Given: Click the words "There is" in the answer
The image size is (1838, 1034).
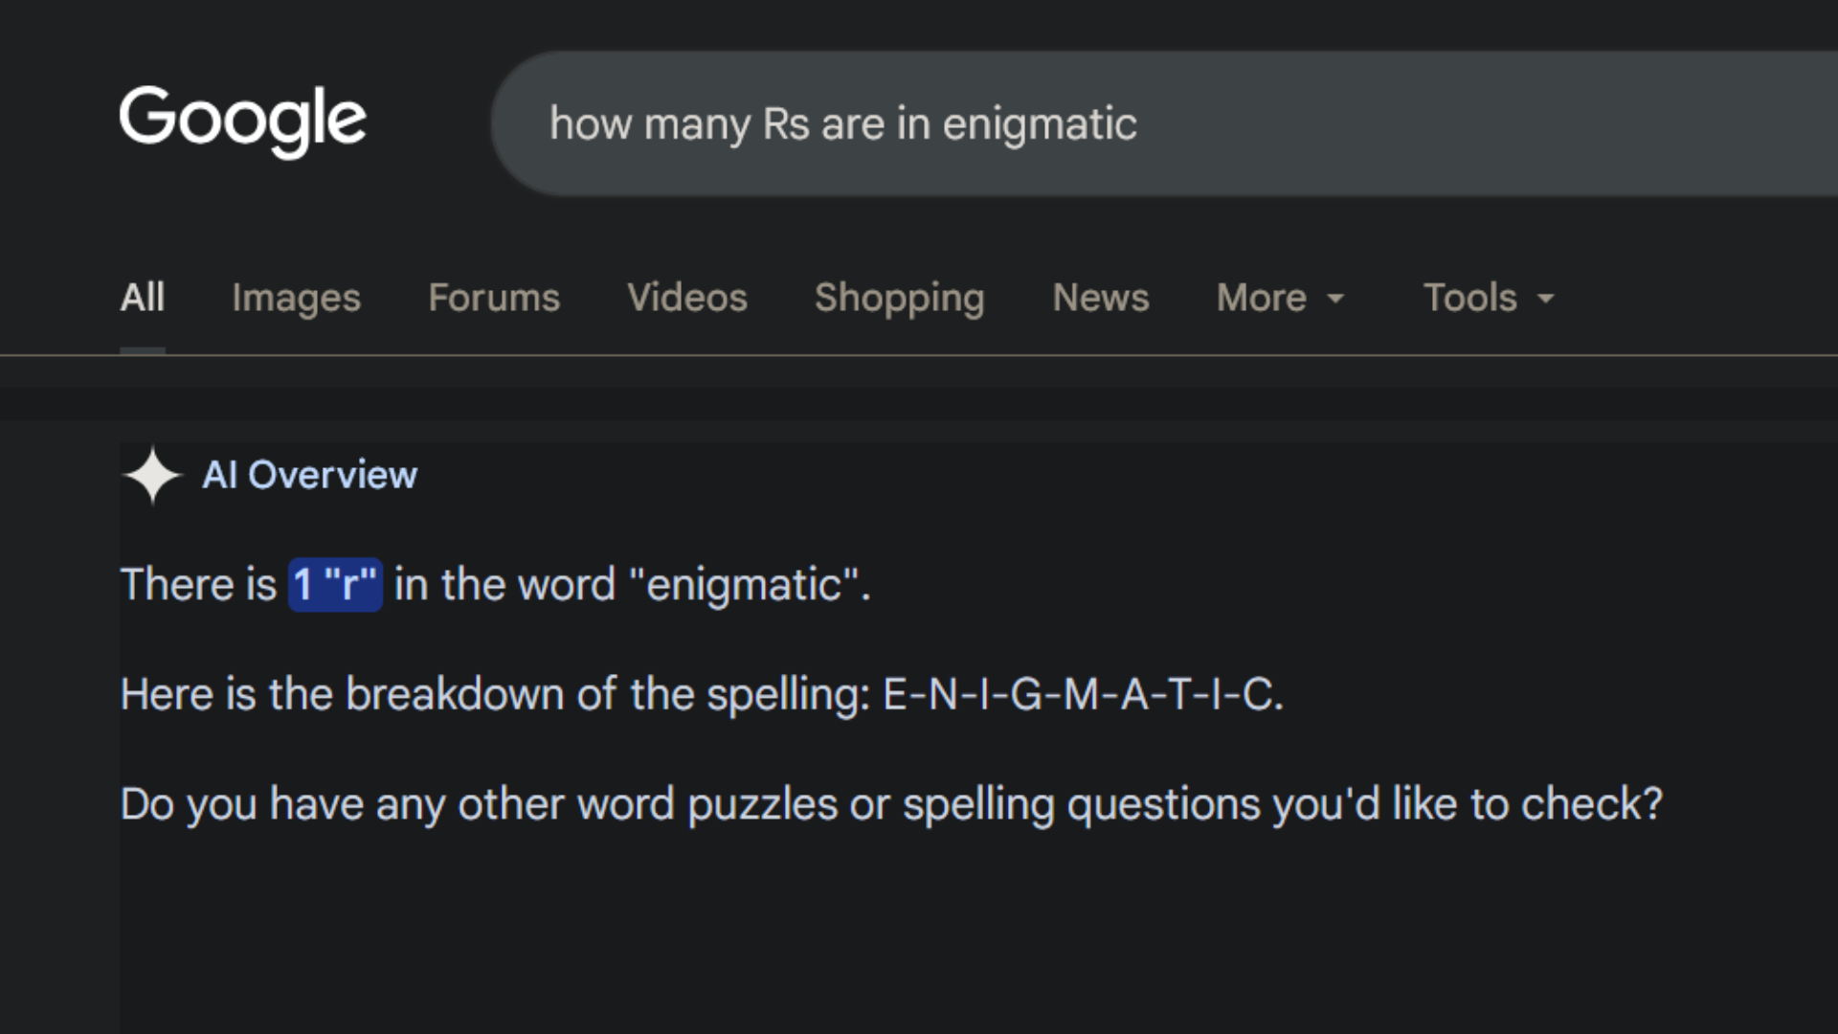Looking at the screenshot, I should pos(198,584).
